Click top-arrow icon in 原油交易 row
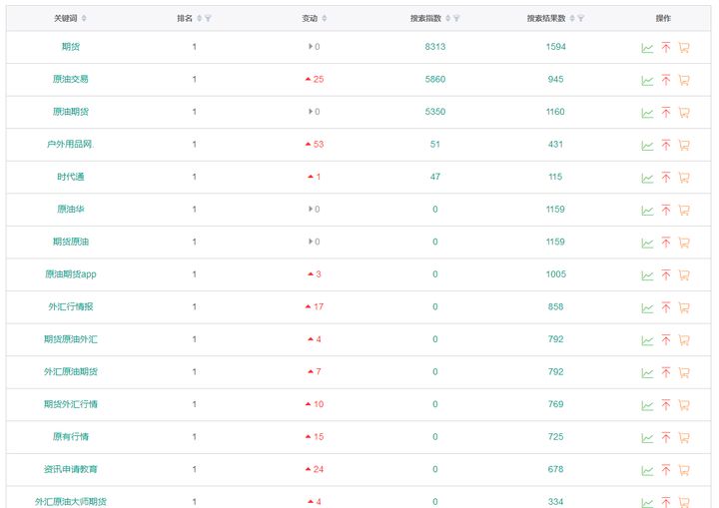This screenshot has width=719, height=508. click(x=666, y=80)
